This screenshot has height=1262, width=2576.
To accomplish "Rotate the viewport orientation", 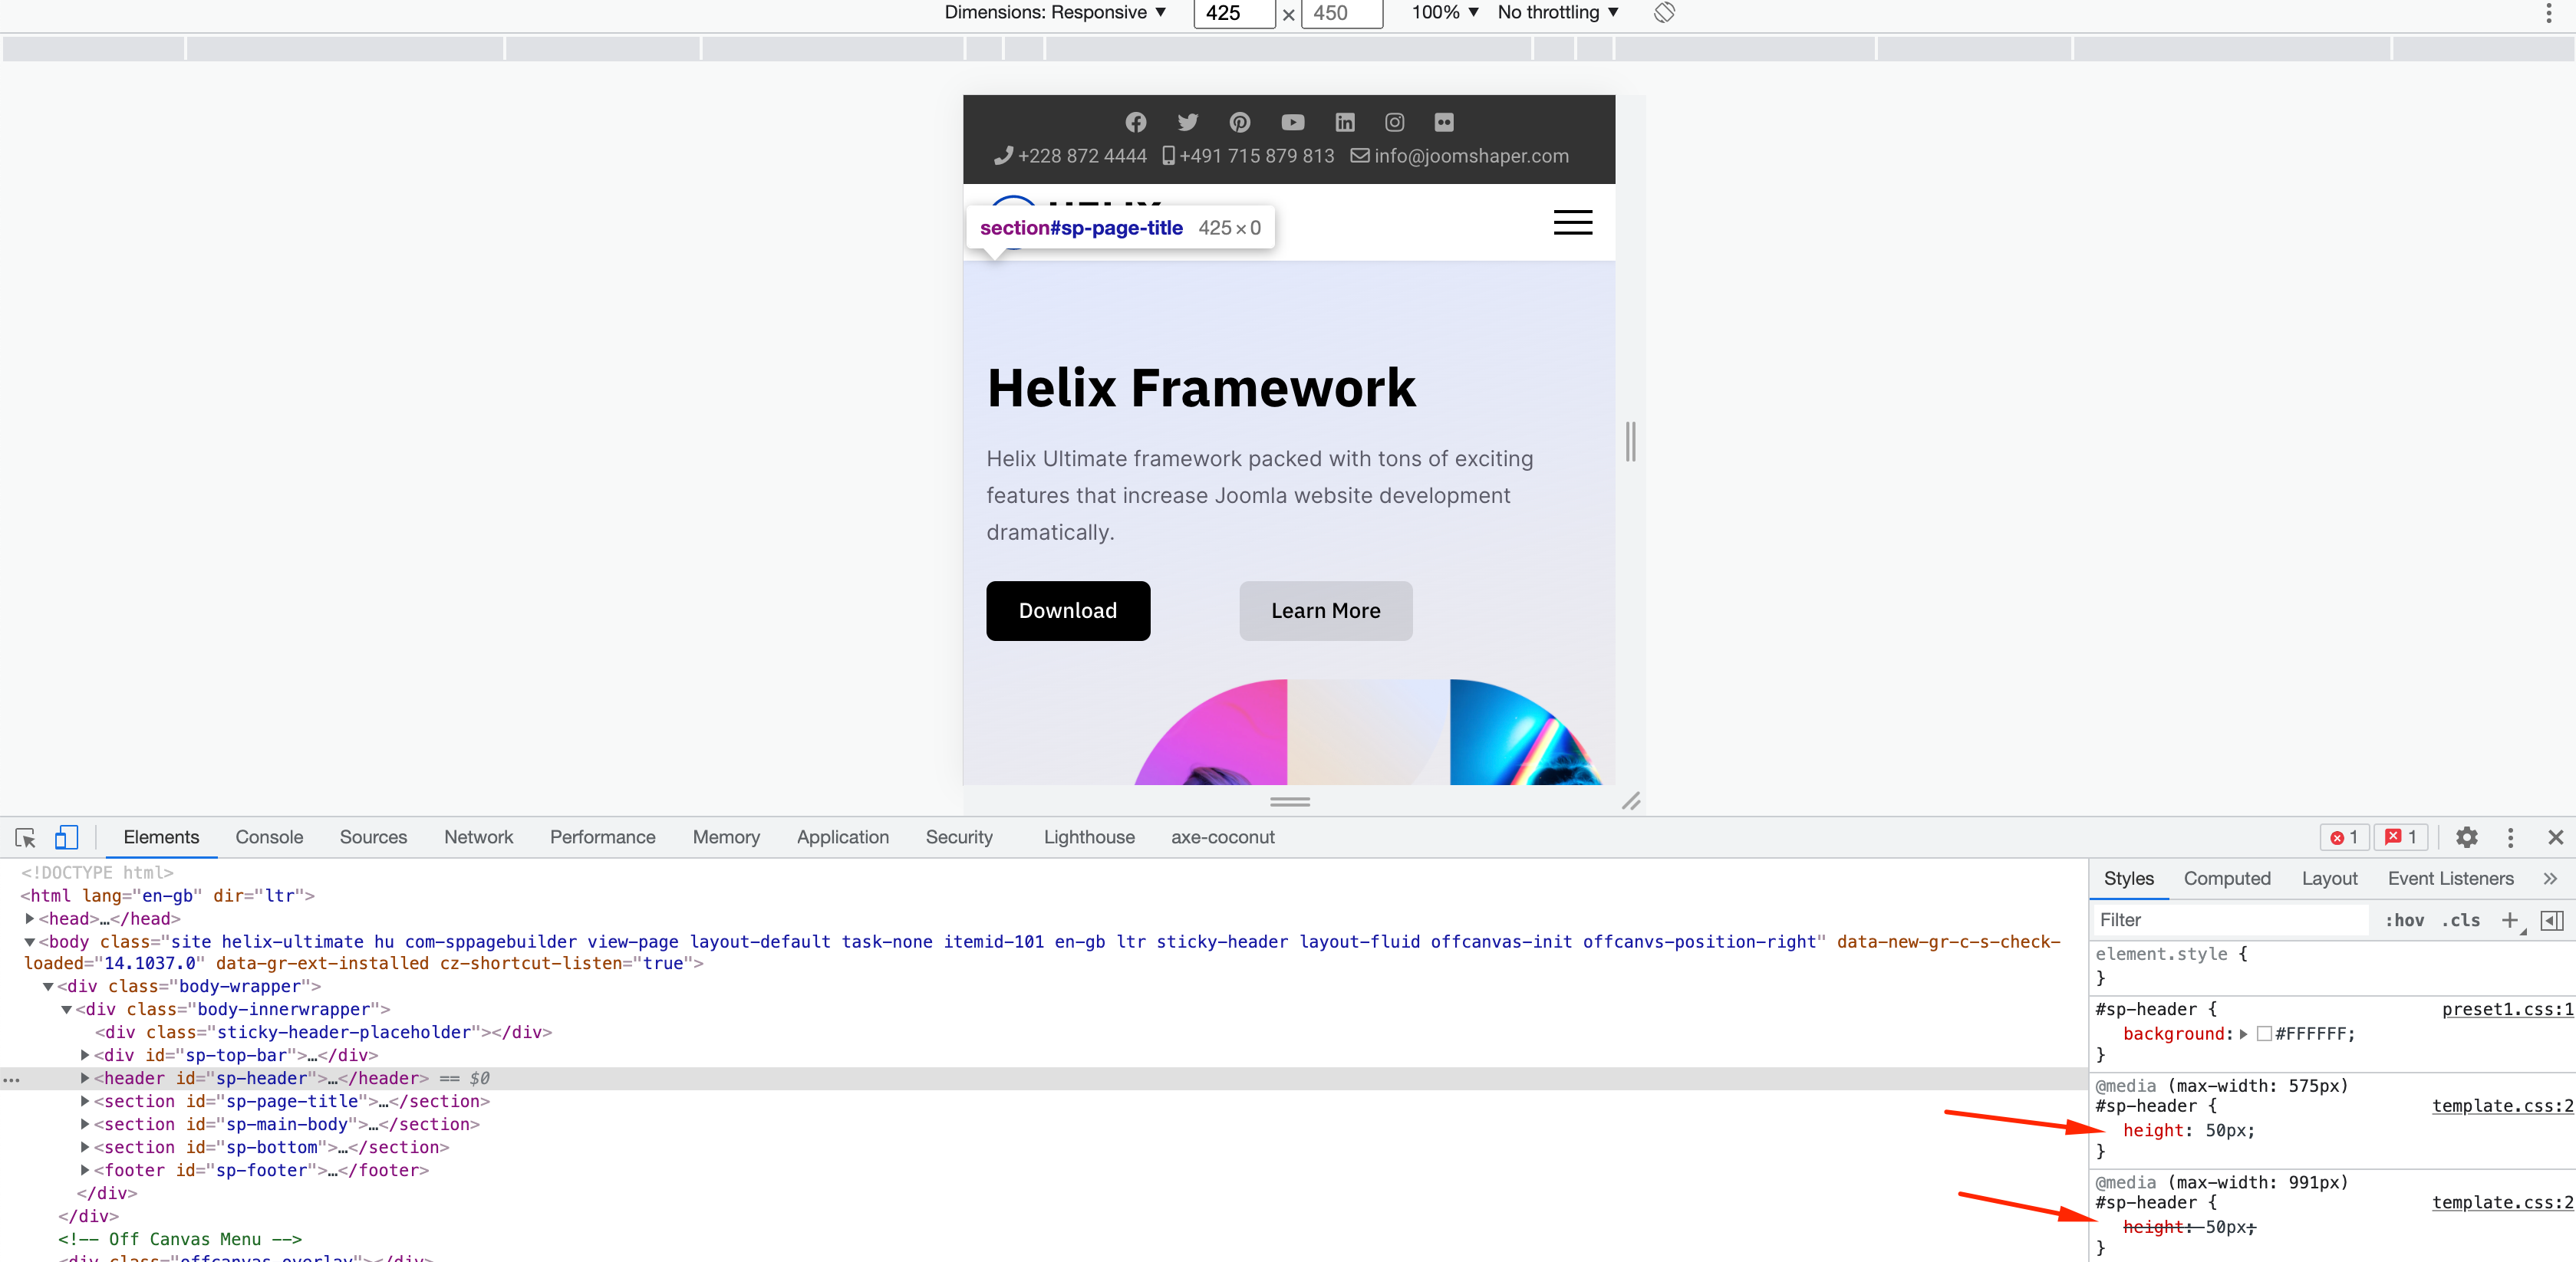I will coord(1663,13).
